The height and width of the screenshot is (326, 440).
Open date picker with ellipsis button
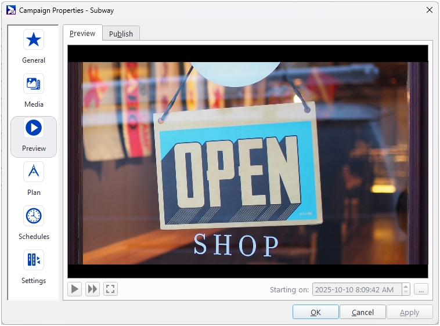421,289
